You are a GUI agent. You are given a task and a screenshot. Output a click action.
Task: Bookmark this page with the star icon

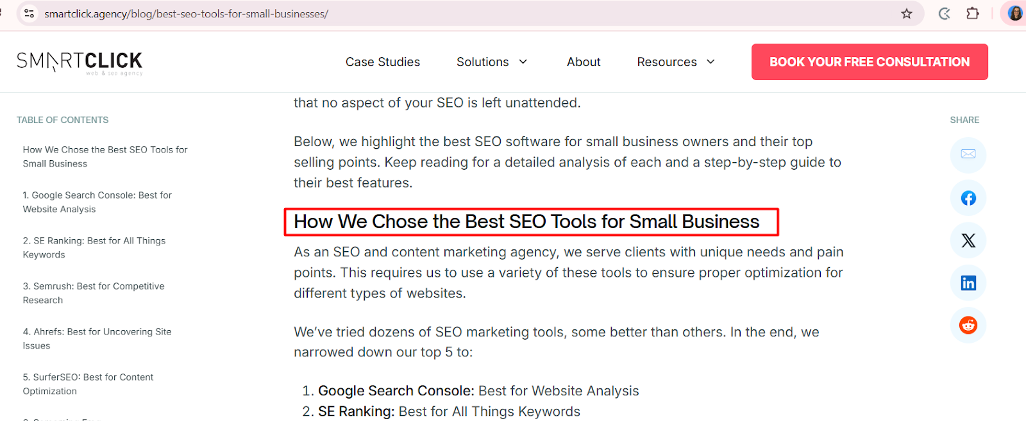[x=907, y=13]
